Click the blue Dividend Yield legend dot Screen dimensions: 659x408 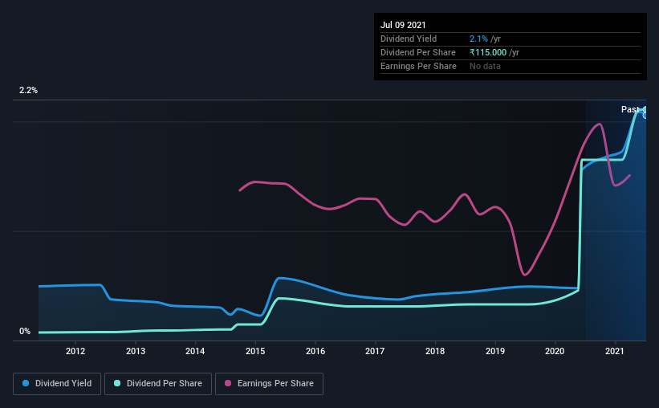[26, 383]
